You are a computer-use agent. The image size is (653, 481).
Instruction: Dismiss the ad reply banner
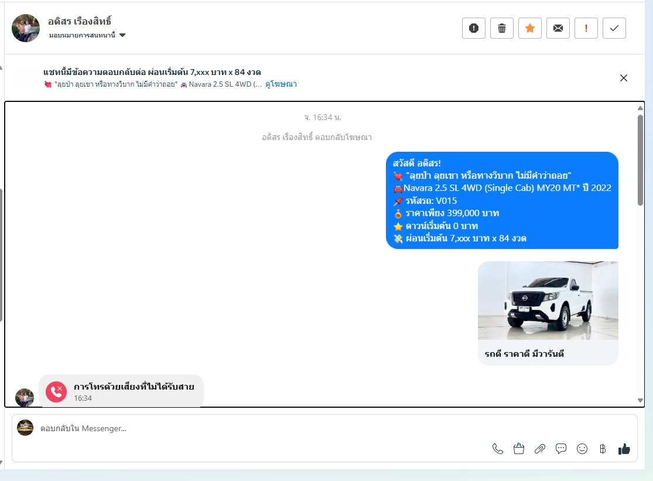point(624,78)
